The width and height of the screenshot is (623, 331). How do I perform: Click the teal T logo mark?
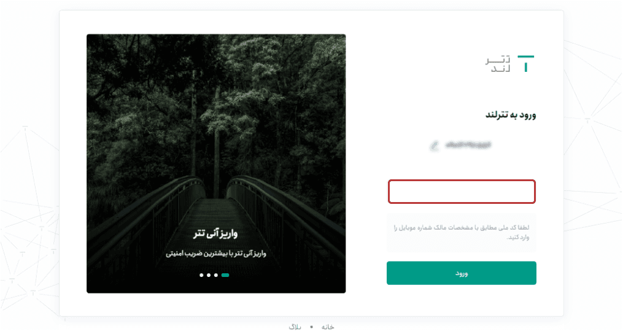[x=526, y=64]
